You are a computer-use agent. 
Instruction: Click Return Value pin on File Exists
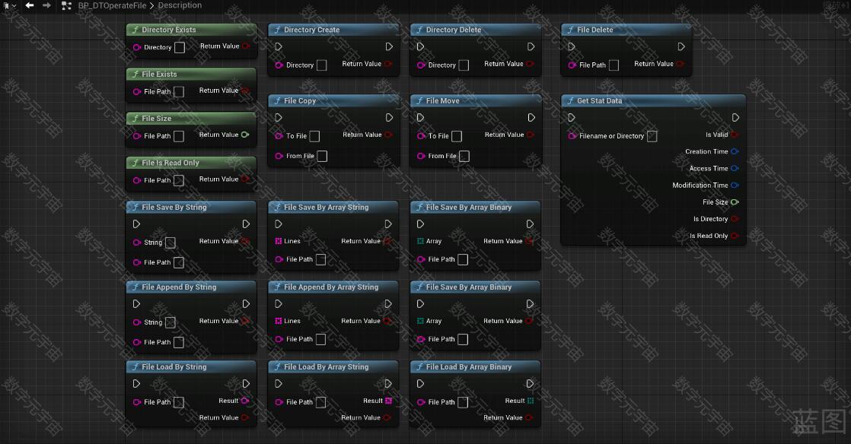coord(245,90)
